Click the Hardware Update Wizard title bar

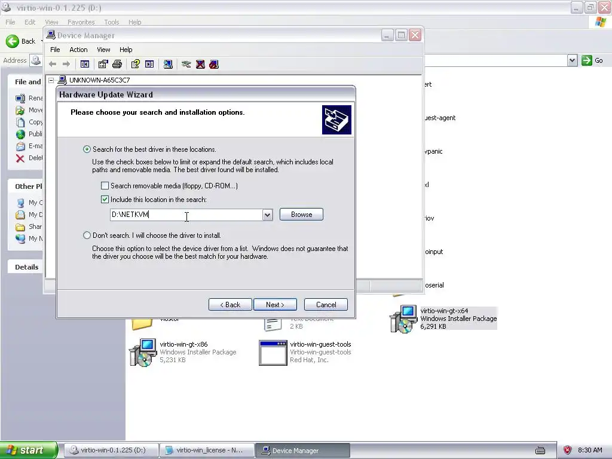pos(206,94)
